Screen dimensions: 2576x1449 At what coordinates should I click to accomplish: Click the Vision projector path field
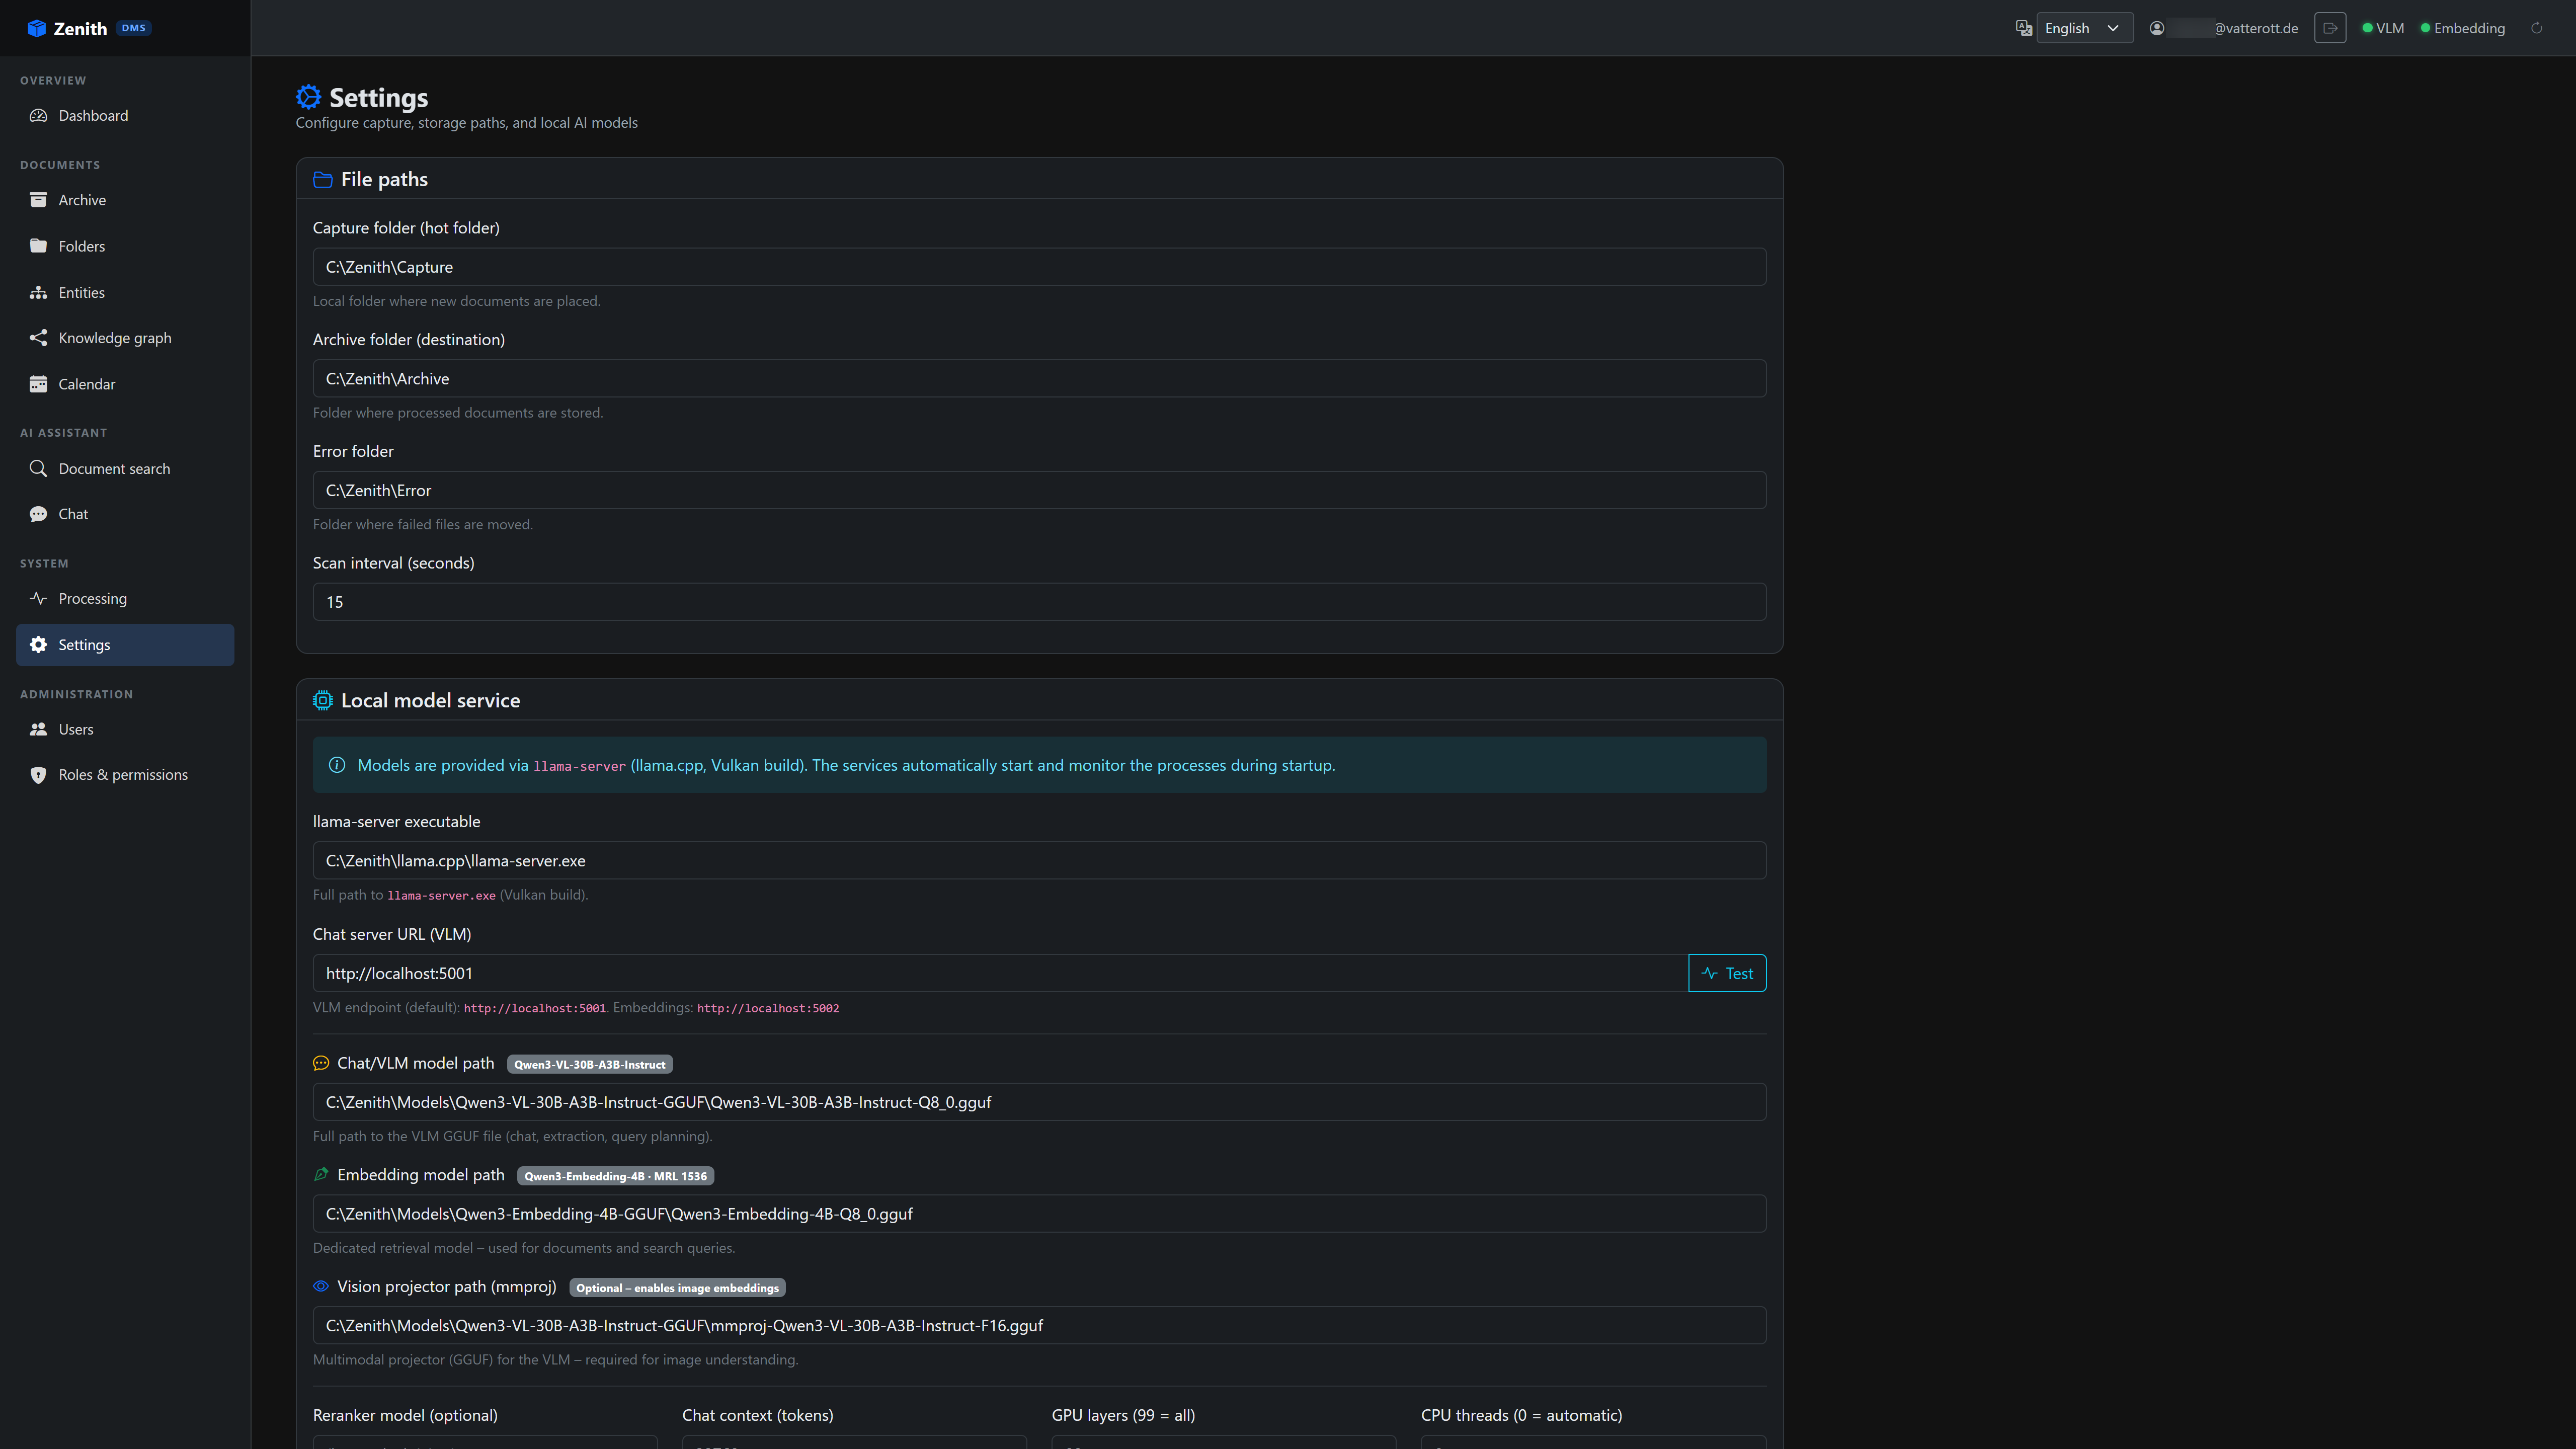pyautogui.click(x=1039, y=1326)
